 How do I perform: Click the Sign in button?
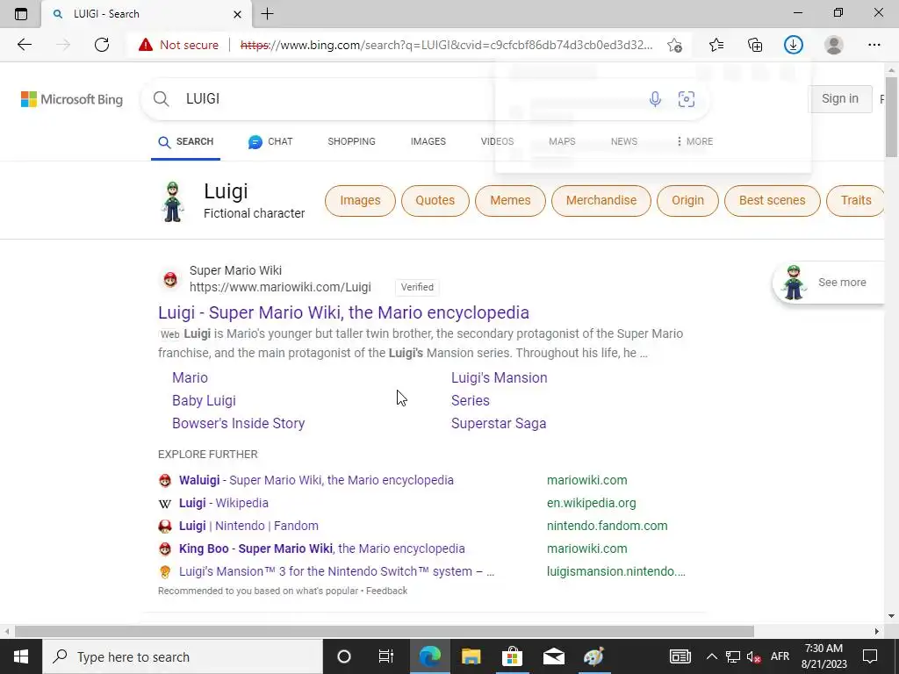pyautogui.click(x=840, y=98)
